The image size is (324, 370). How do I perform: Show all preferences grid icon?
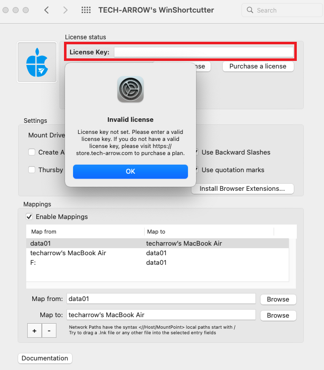click(x=86, y=10)
